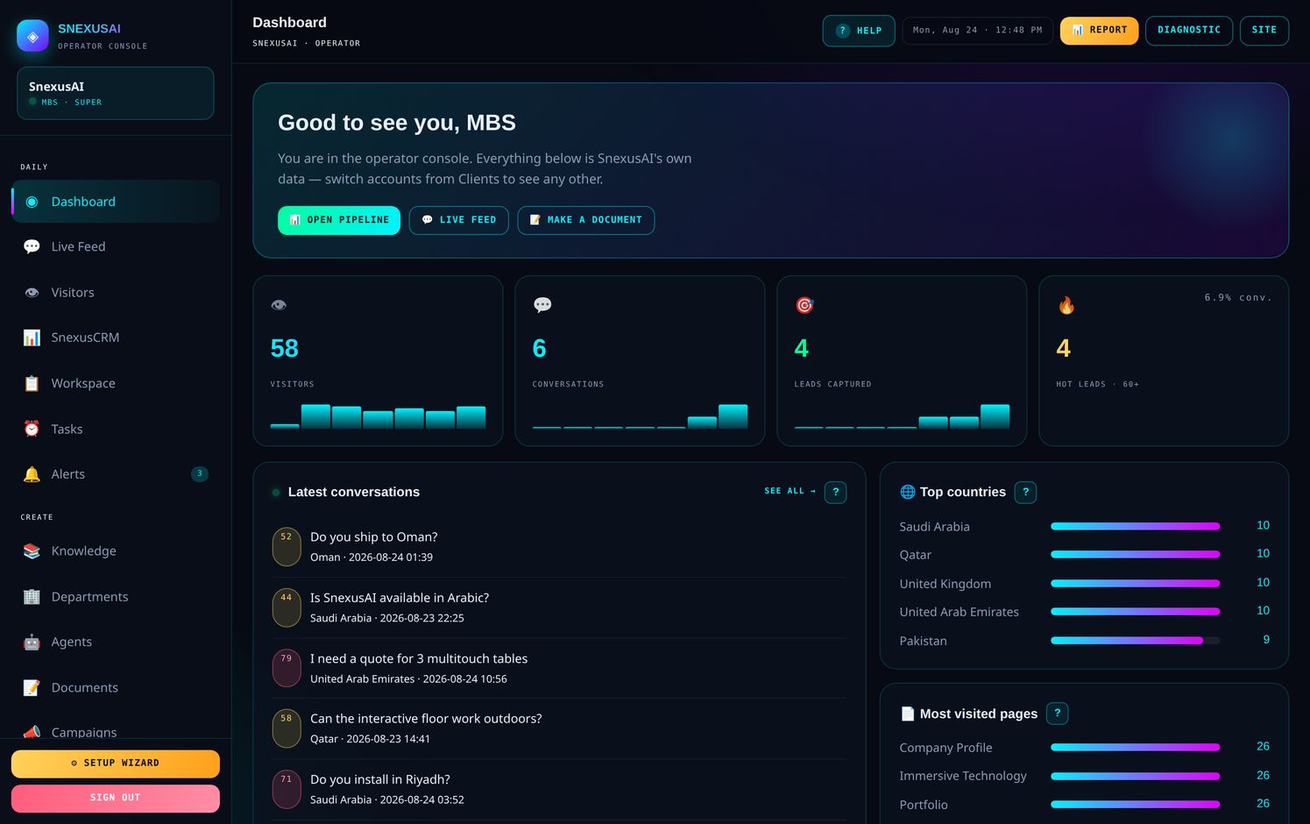Click the Knowledge books icon

32,551
